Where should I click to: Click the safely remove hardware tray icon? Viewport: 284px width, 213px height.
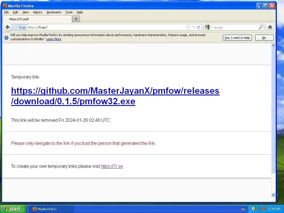258,209
